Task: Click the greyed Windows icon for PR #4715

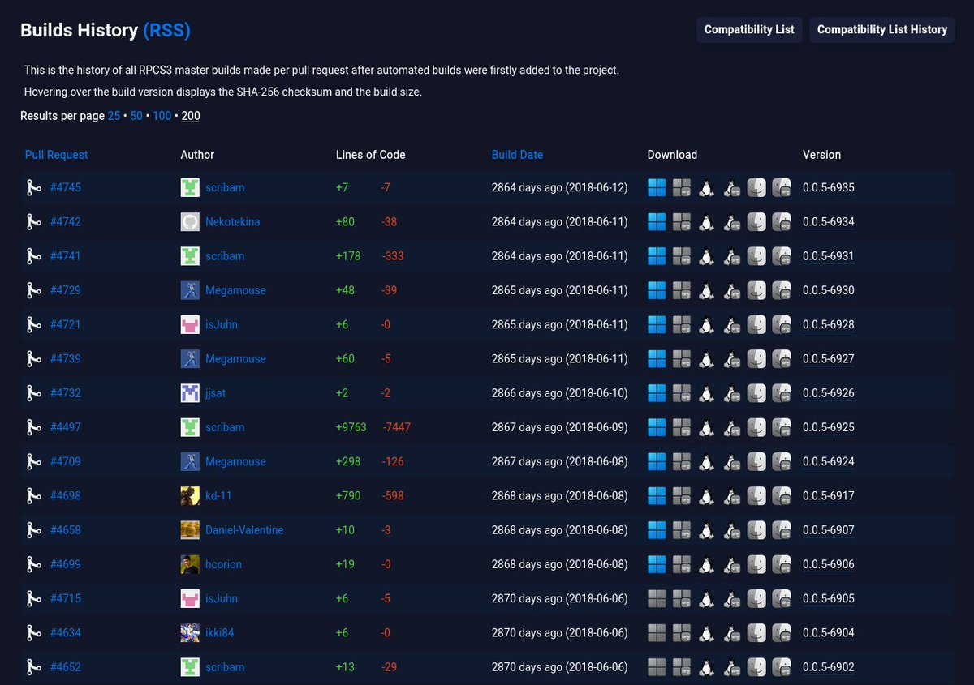Action: point(657,598)
